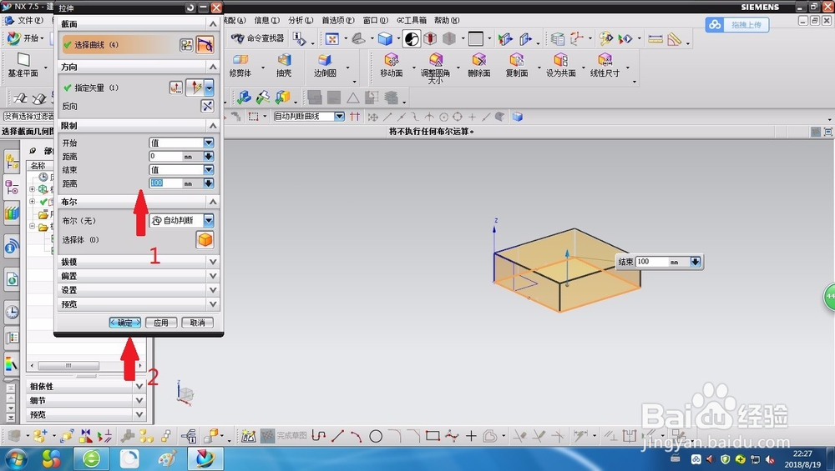Click the 拖拽上传 cloud upload button
This screenshot has width=835, height=471.
coord(737,24)
